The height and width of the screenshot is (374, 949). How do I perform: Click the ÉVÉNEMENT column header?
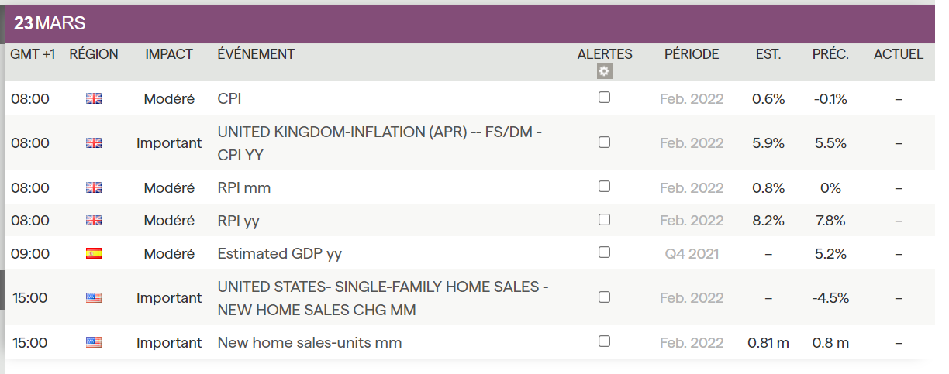coord(256,54)
